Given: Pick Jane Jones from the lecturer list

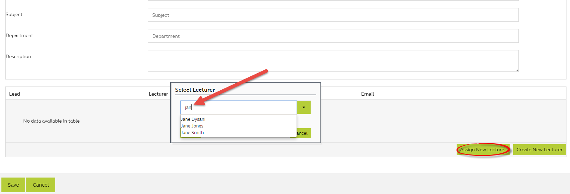Looking at the screenshot, I should click(x=192, y=126).
